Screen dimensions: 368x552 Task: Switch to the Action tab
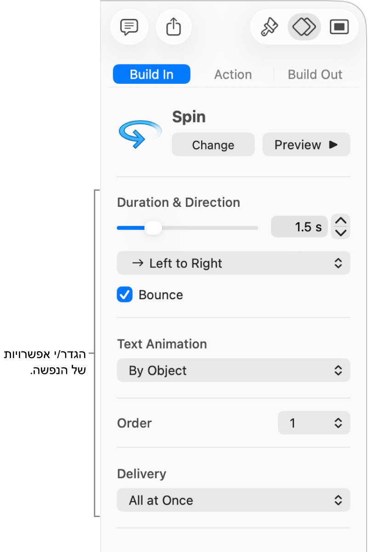(x=233, y=74)
